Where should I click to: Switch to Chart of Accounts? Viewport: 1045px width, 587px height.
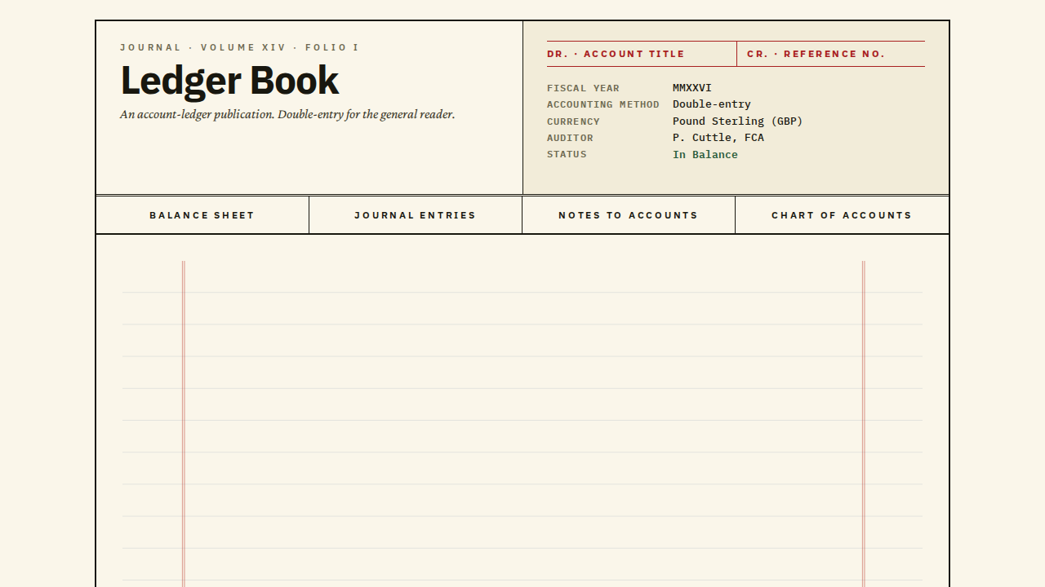[842, 215]
